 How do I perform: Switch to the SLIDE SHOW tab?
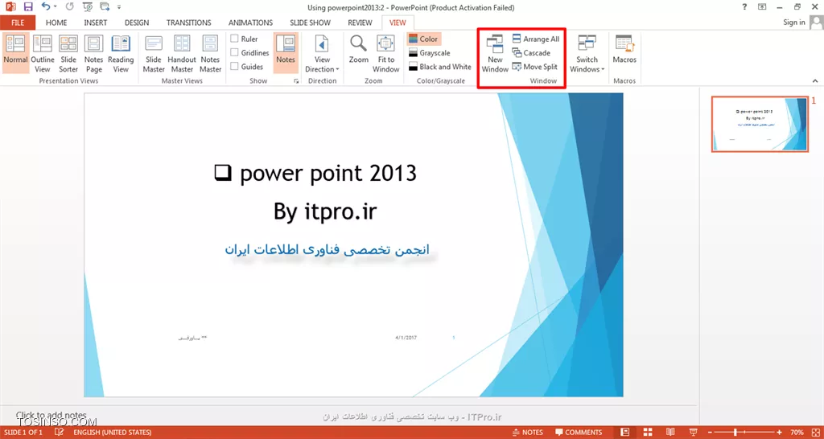click(310, 23)
